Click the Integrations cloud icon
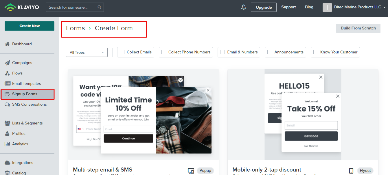The image size is (388, 175). (8, 163)
